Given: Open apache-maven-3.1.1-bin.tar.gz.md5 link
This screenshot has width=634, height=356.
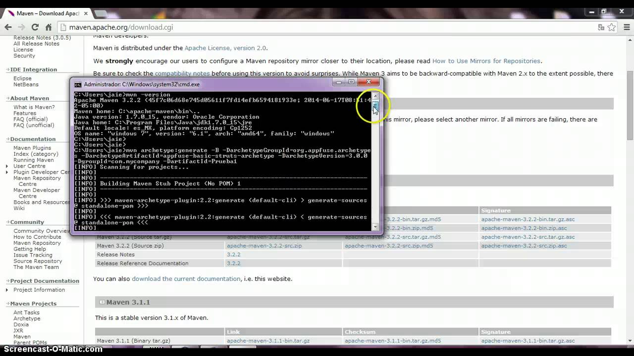Looking at the screenshot, I should (393, 341).
